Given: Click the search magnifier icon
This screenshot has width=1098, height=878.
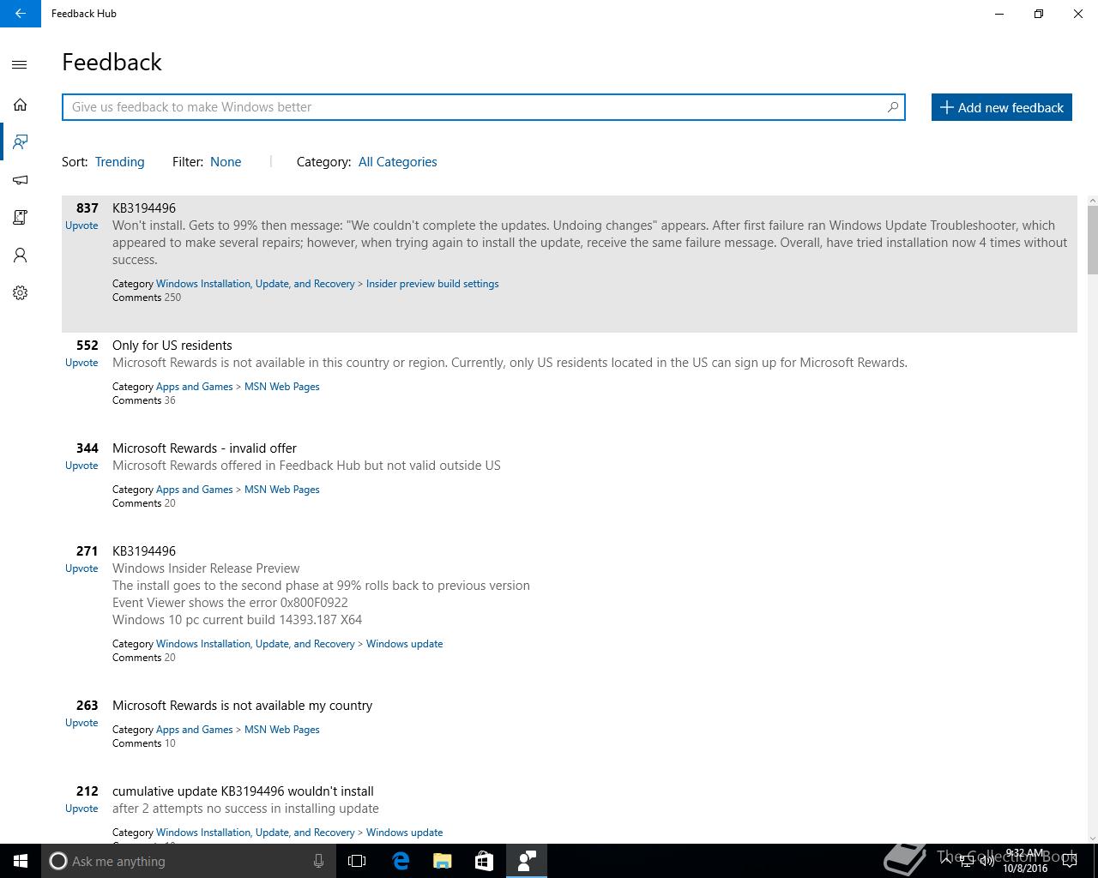Looking at the screenshot, I should click(x=892, y=107).
